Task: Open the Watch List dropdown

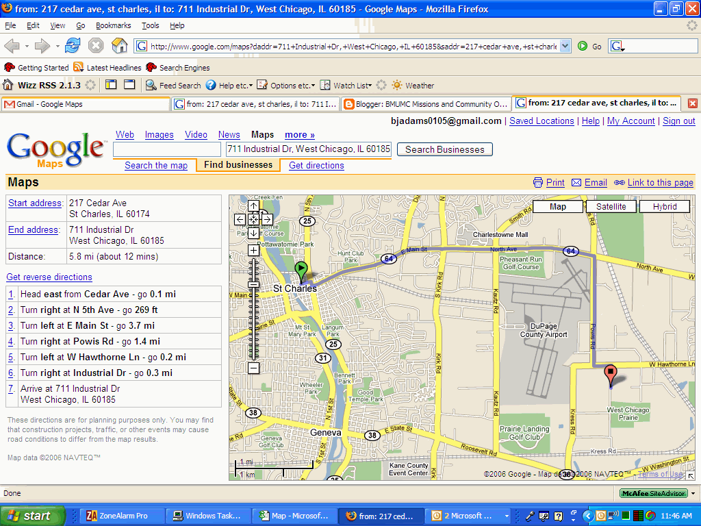Action: (x=370, y=86)
